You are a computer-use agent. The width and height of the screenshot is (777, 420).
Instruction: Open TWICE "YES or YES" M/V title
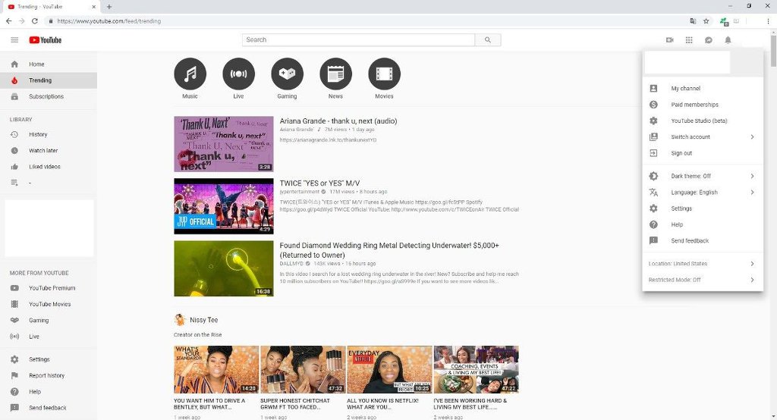click(x=319, y=183)
